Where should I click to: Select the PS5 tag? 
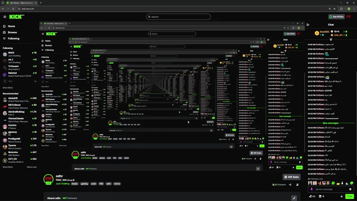pyautogui.click(x=101, y=184)
